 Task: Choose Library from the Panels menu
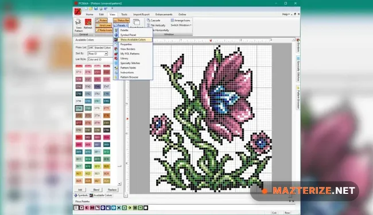(x=133, y=58)
